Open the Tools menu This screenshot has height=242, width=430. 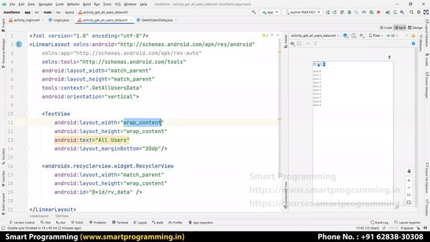click(107, 5)
